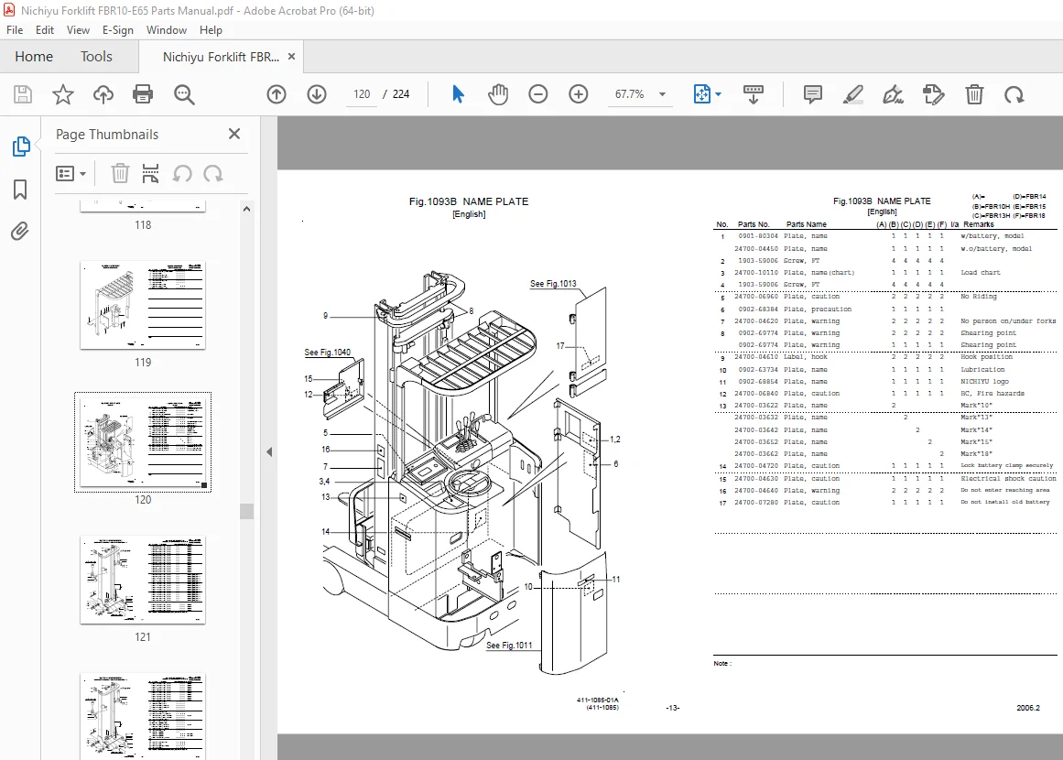Click the thumbnail scrollbar up arrow
Viewport: 1063px width, 760px height.
click(x=247, y=209)
